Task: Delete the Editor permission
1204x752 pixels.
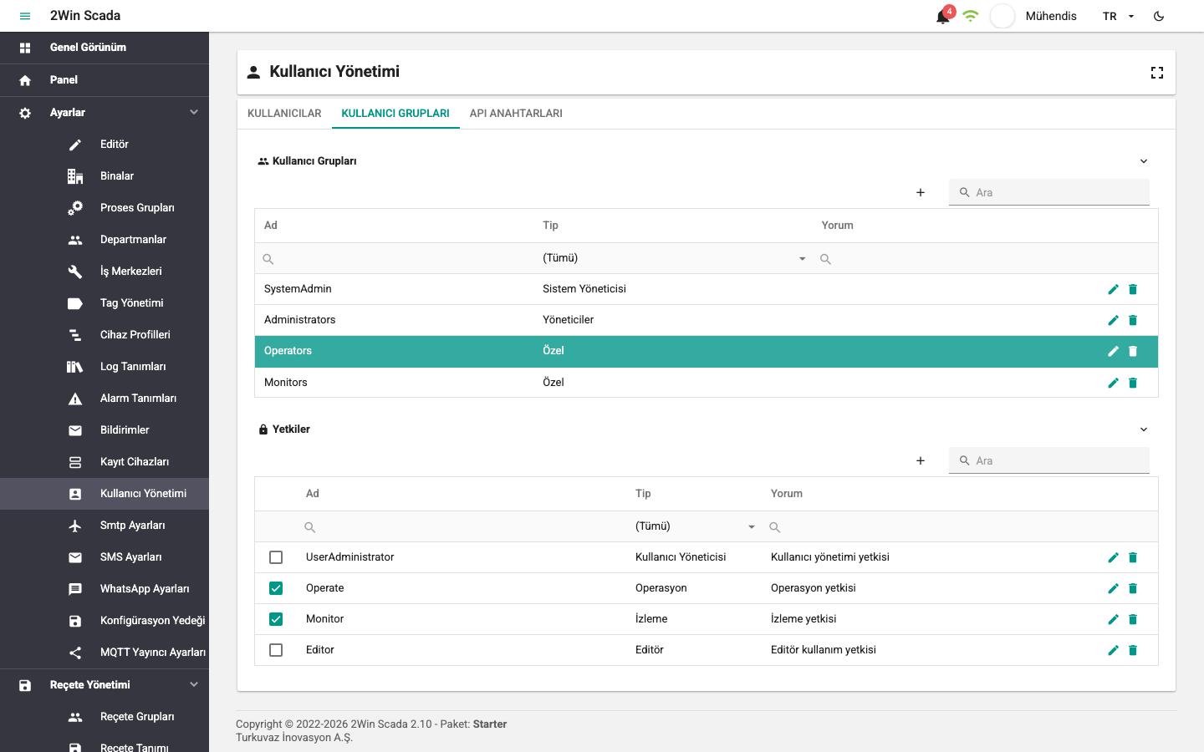Action: 1133,650
